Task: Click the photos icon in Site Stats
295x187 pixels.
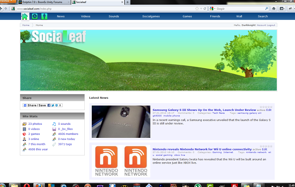Action: click(24, 124)
